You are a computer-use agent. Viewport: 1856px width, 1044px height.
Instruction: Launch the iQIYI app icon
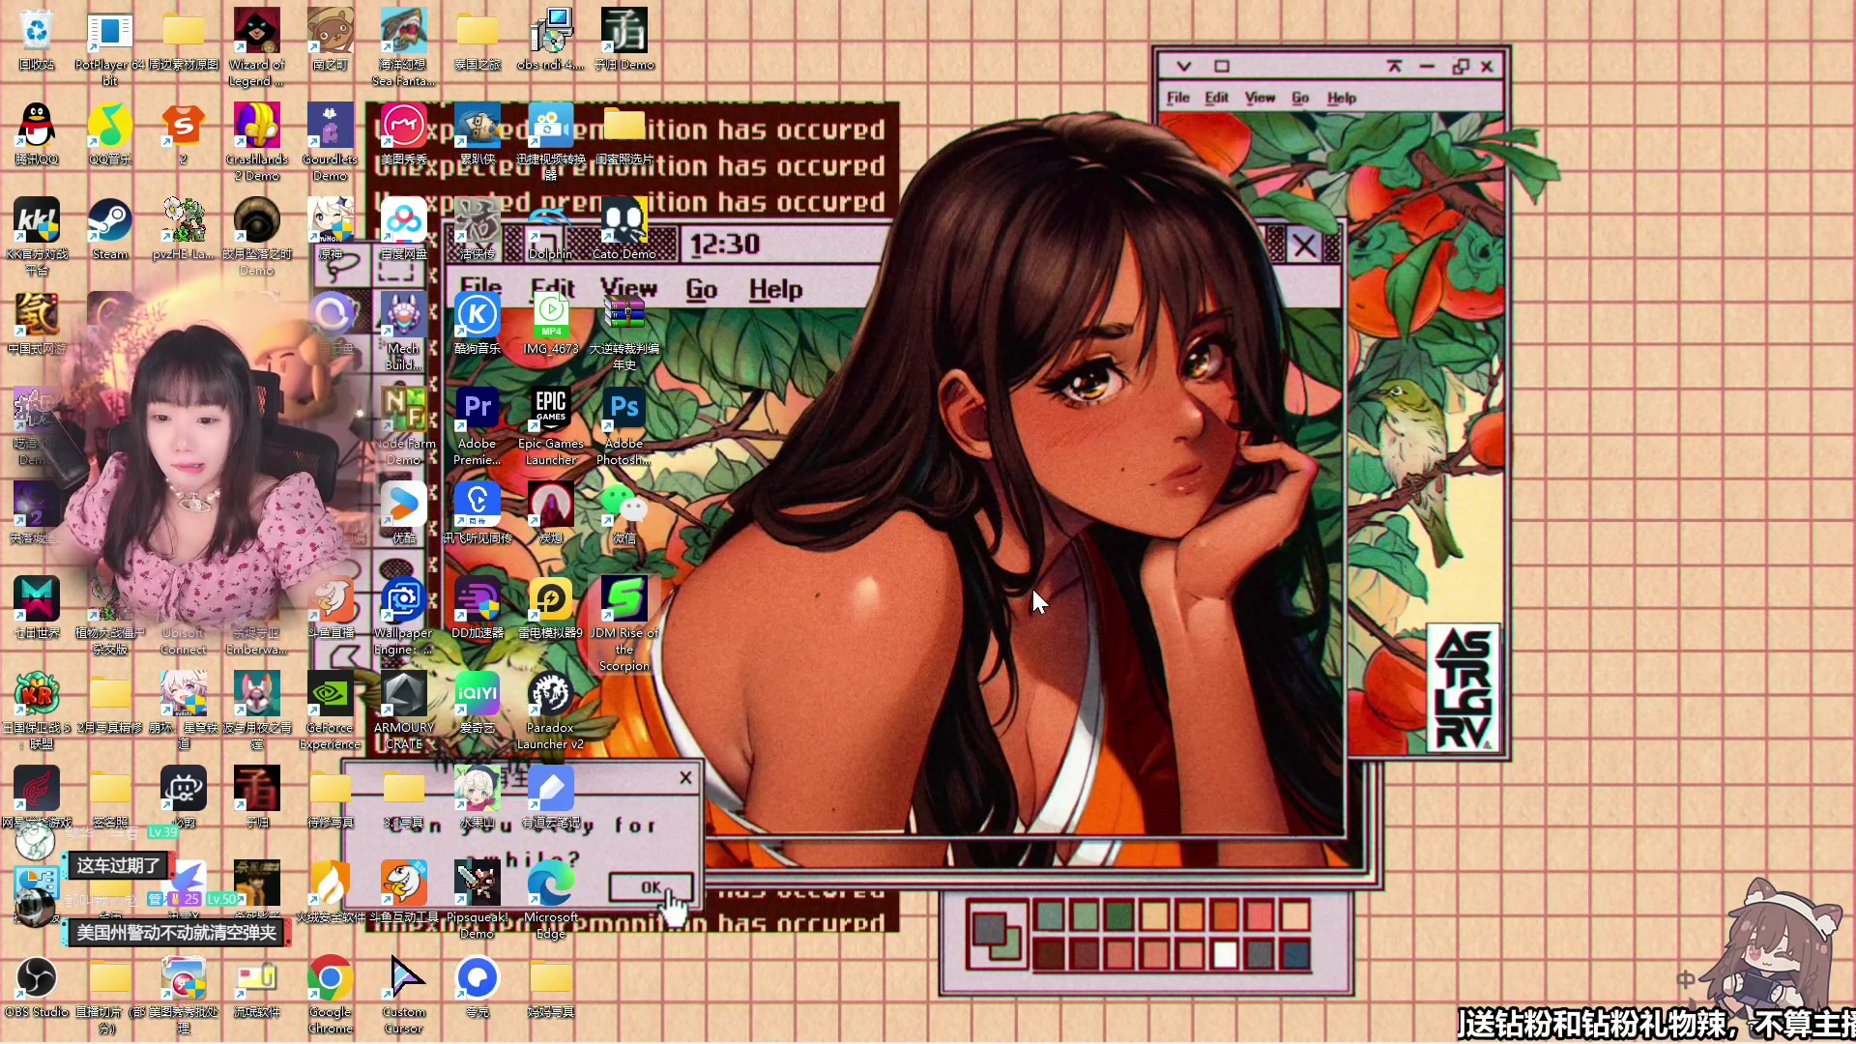tap(477, 695)
